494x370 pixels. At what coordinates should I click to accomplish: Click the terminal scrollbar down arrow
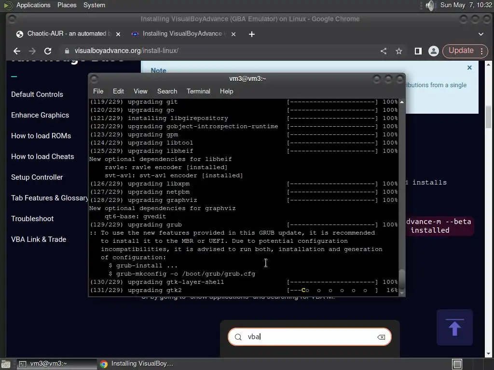[402, 293]
